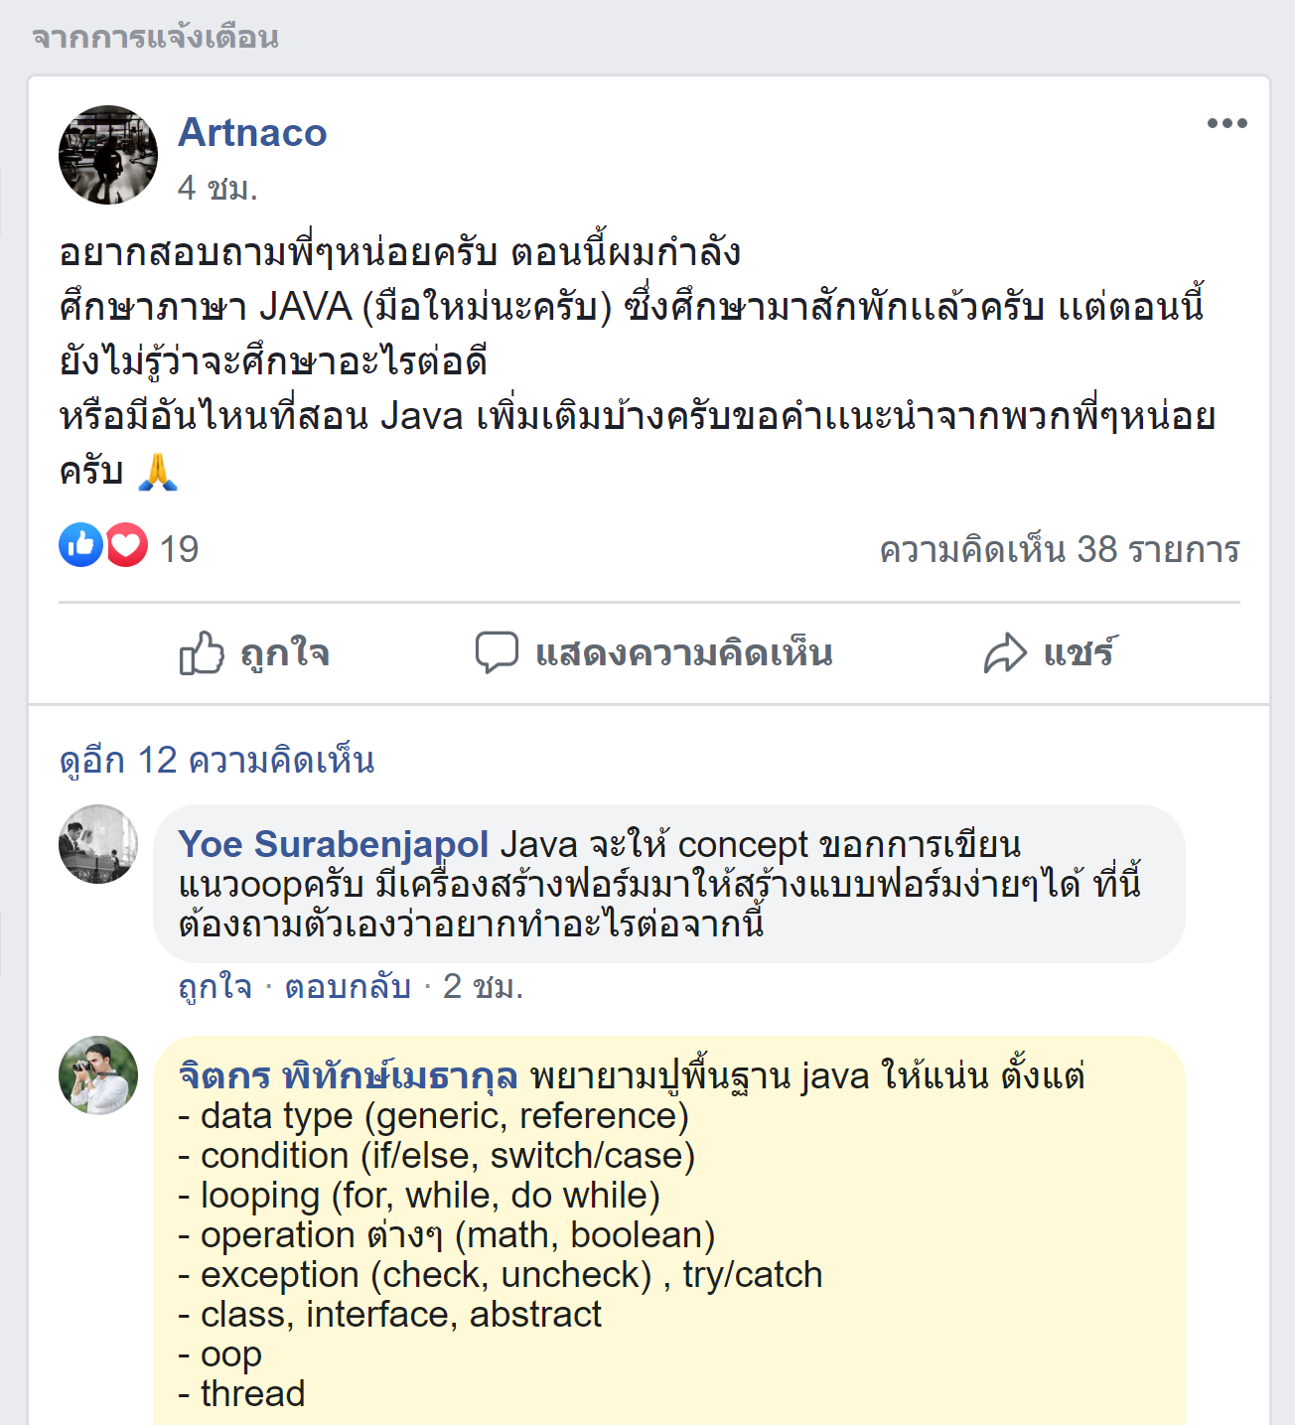Viewport: 1295px width, 1425px height.
Task: Open Yoe Surabenjapol's avatar
Action: point(98,844)
